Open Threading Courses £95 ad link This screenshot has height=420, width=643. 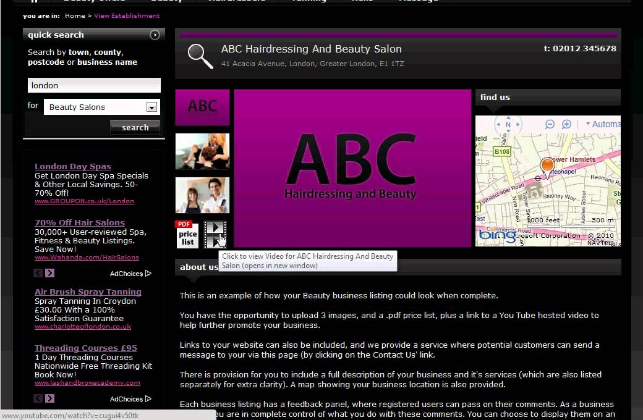86,348
